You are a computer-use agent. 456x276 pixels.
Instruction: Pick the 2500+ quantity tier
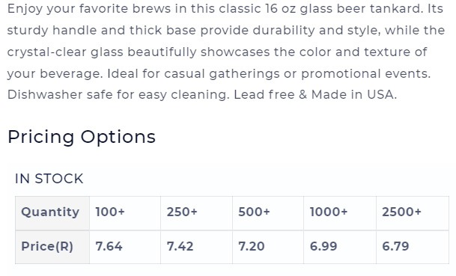(x=413, y=213)
